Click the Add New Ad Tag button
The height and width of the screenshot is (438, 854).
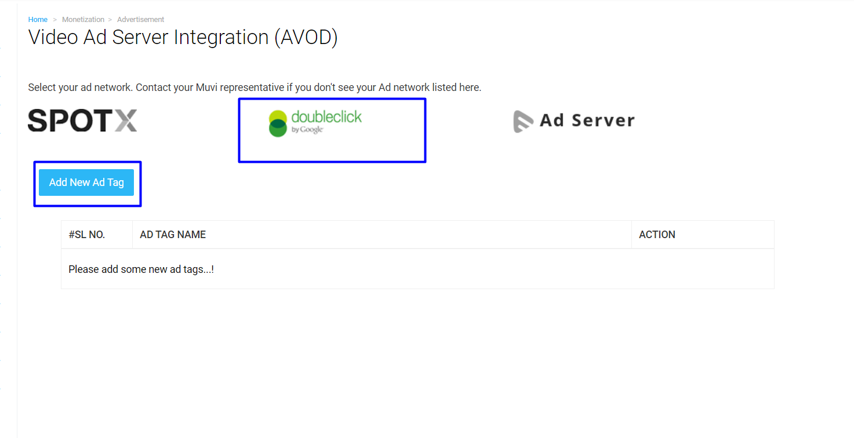click(x=86, y=183)
